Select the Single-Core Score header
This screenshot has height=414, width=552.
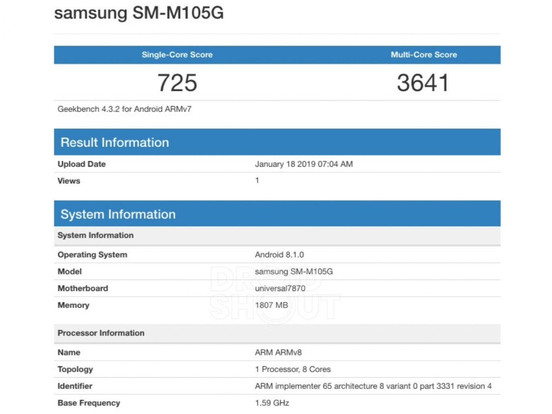click(177, 55)
